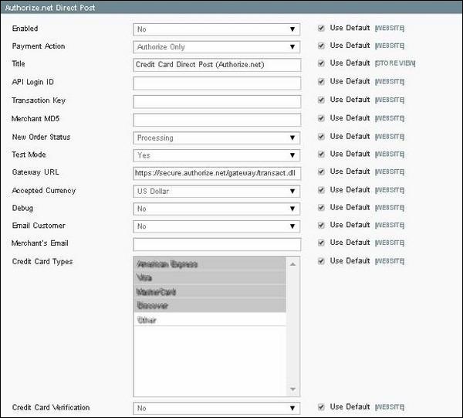Click scroll down arrow in card types list
Image resolution: width=463 pixels, height=418 pixels.
pyautogui.click(x=293, y=389)
